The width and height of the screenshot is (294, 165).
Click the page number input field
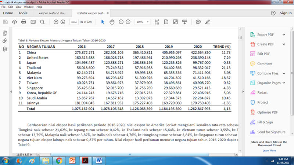75,22
